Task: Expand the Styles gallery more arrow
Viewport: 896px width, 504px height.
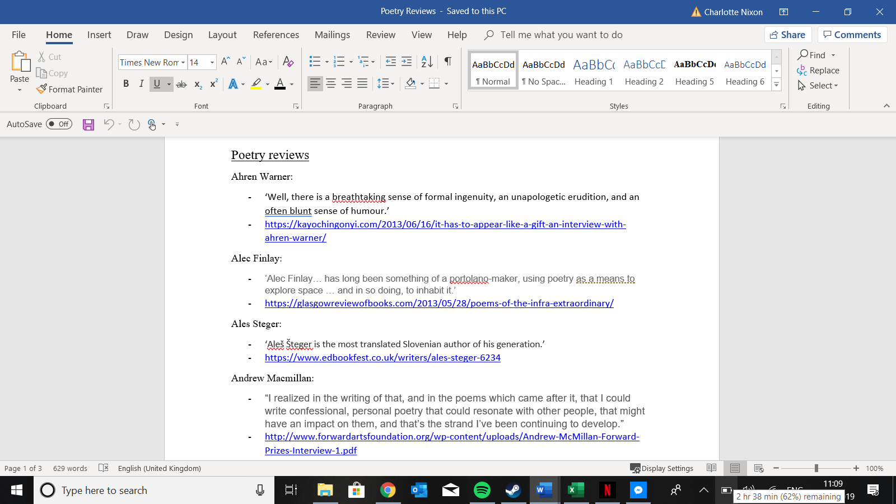Action: click(777, 85)
